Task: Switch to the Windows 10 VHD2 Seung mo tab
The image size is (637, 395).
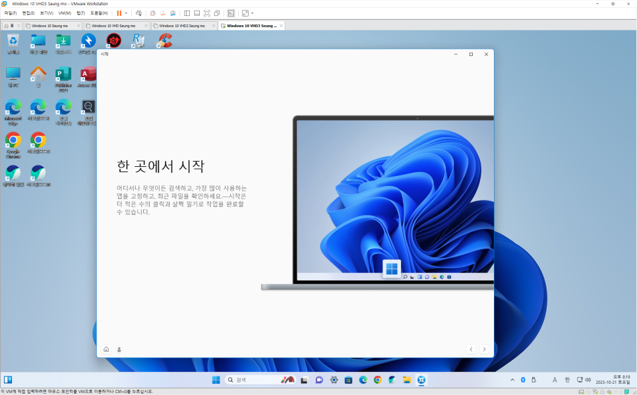Action: coord(181,26)
